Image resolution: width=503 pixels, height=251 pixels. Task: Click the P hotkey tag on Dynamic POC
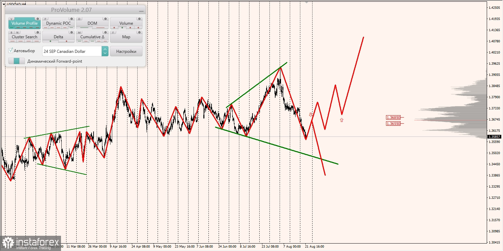coord(45,19)
